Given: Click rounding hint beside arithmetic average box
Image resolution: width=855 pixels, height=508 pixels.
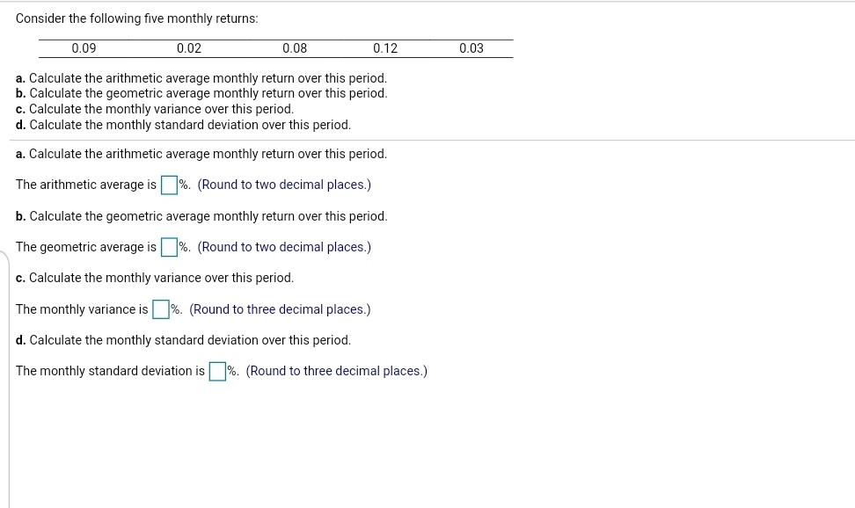Looking at the screenshot, I should [x=284, y=185].
